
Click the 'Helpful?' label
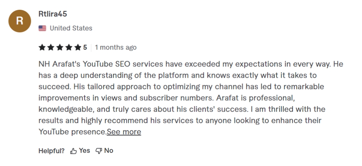coord(52,151)
